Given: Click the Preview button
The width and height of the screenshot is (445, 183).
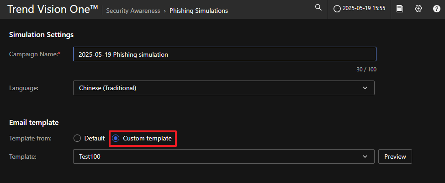Looking at the screenshot, I should [395, 156].
